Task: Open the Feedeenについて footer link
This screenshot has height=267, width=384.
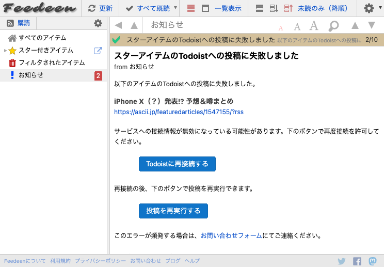Action: [25, 261]
